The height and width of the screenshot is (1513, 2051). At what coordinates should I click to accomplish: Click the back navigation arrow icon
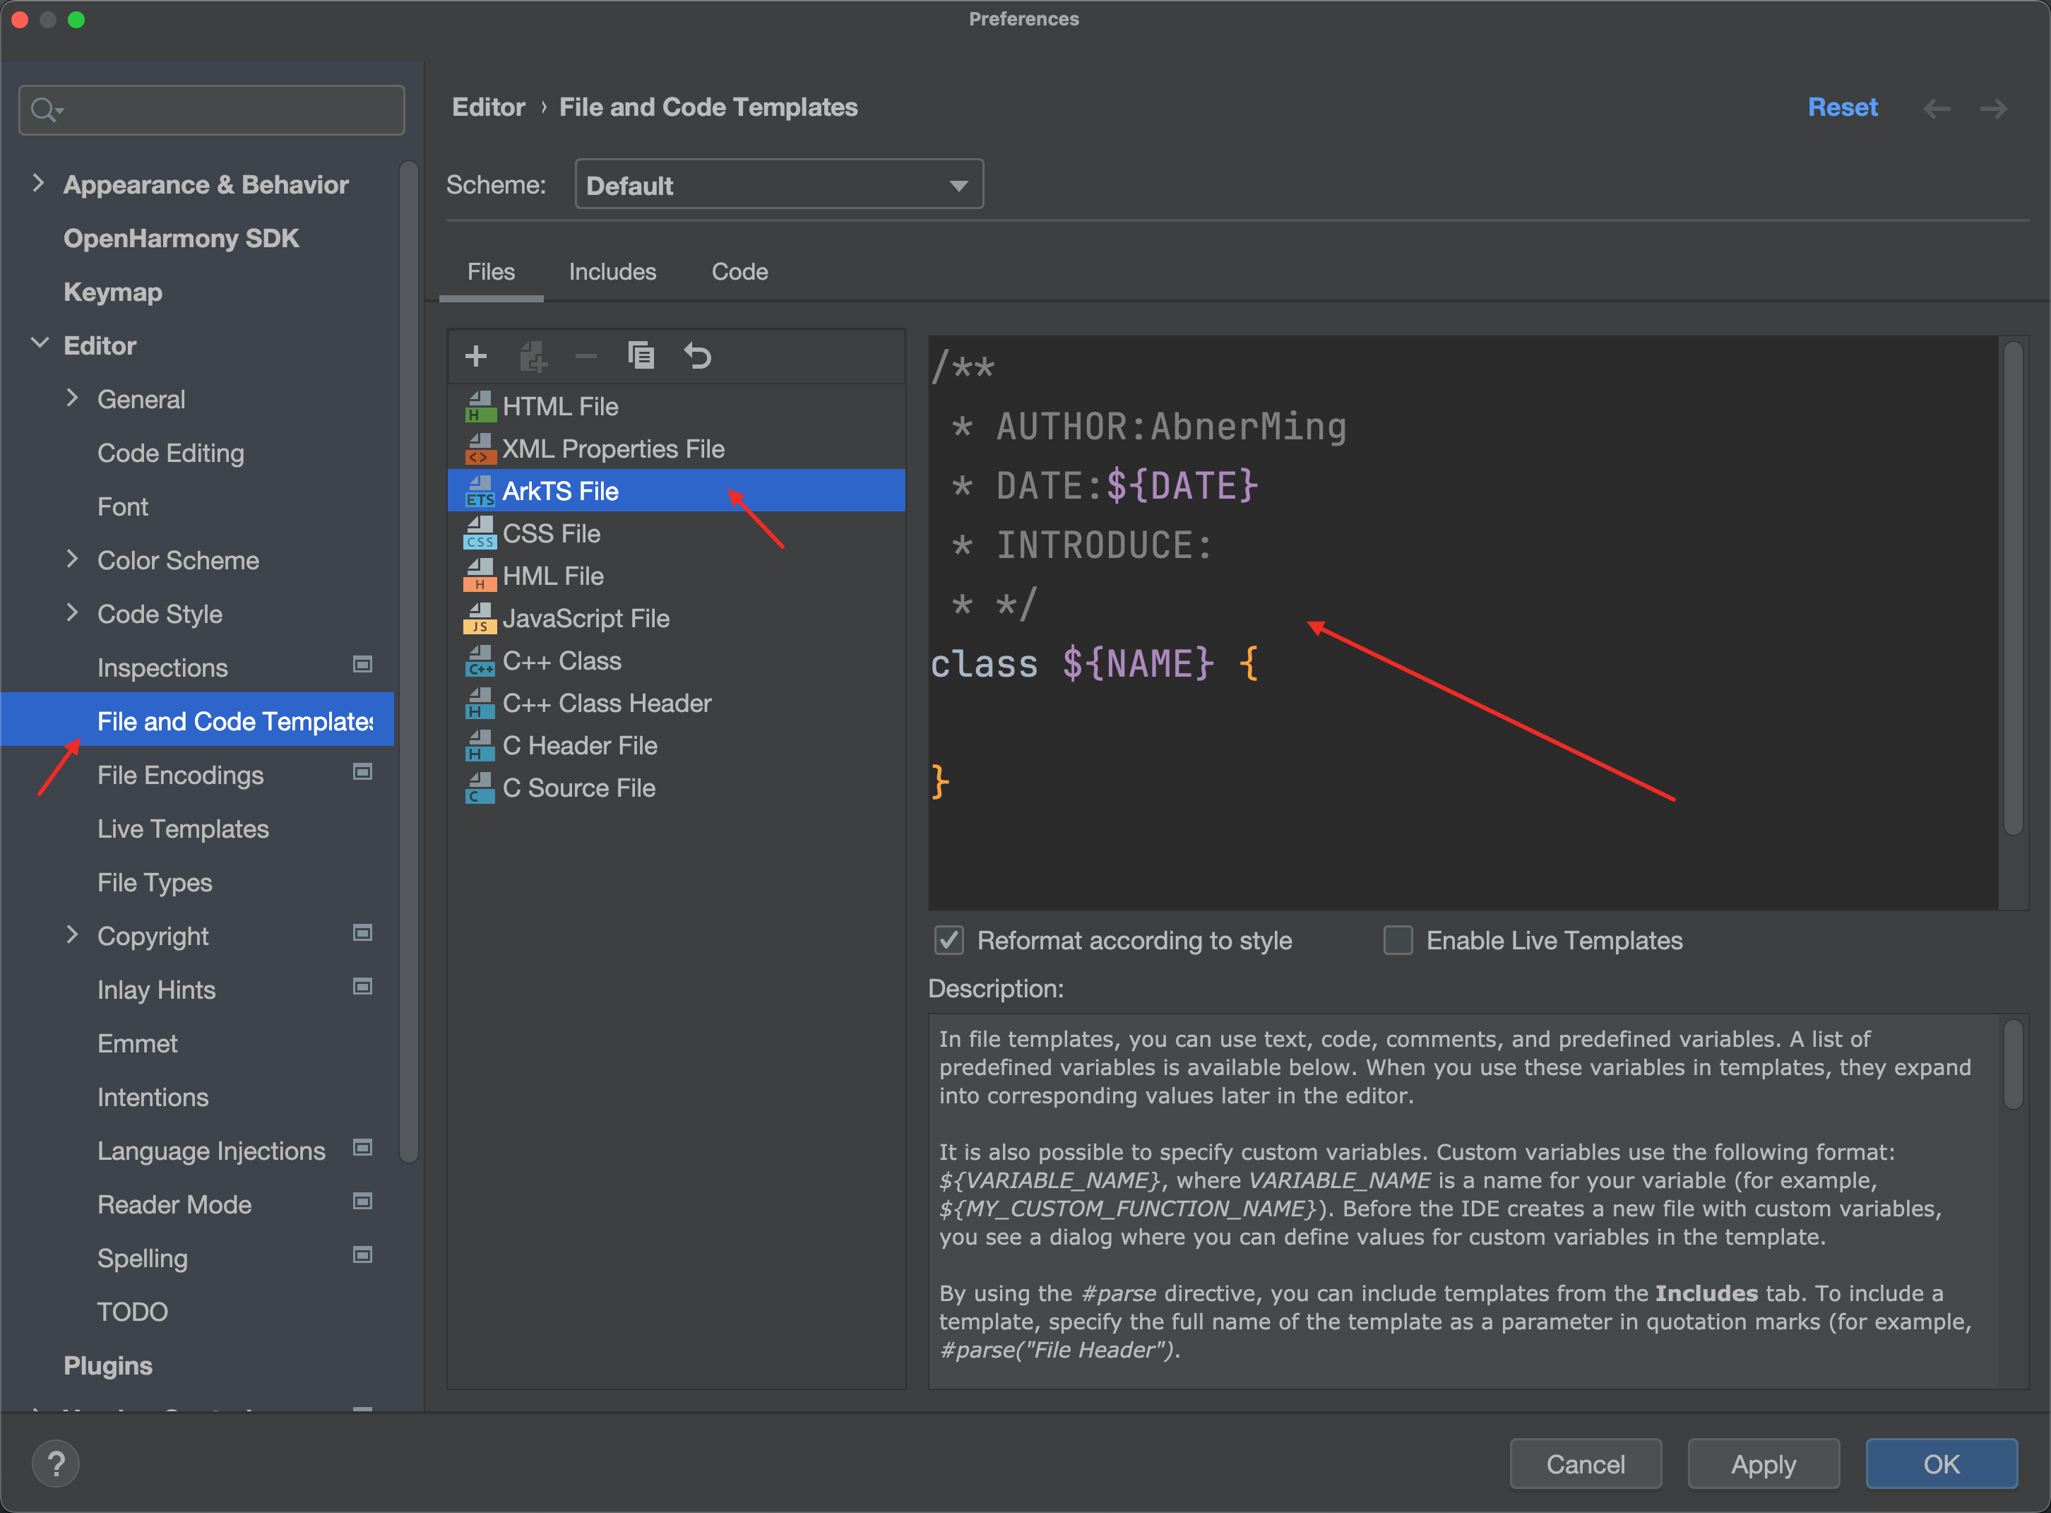1937,108
